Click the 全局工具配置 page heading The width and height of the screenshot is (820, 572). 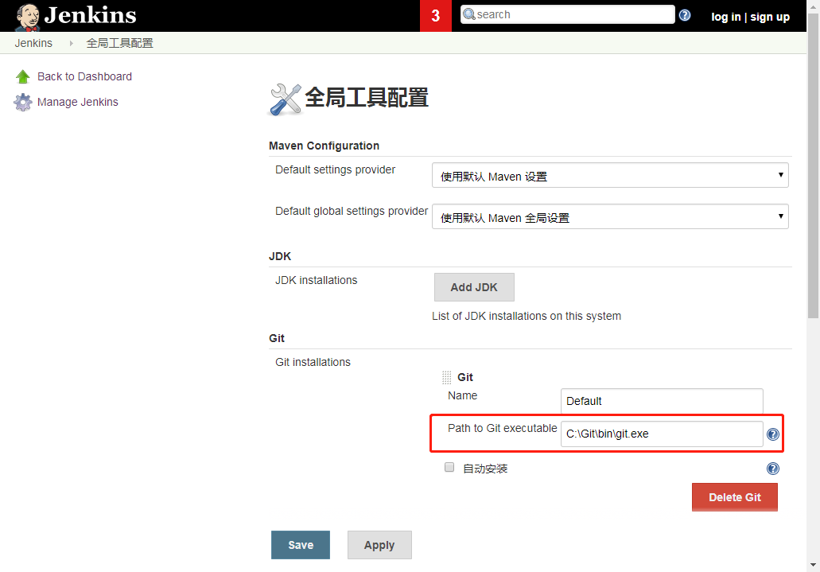pos(367,98)
